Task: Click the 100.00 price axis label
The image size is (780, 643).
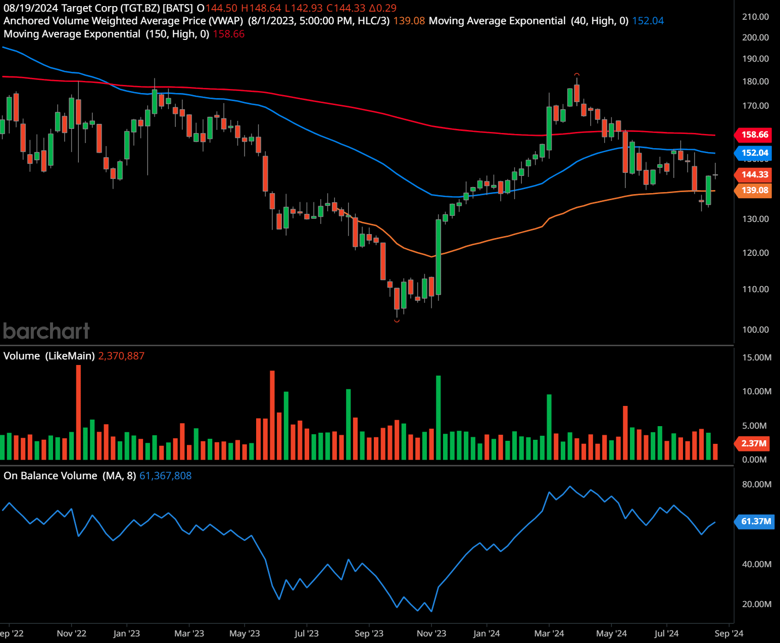Action: point(755,330)
